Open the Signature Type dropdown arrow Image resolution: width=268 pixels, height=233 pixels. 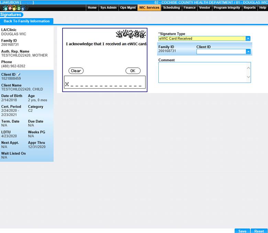(248, 38)
